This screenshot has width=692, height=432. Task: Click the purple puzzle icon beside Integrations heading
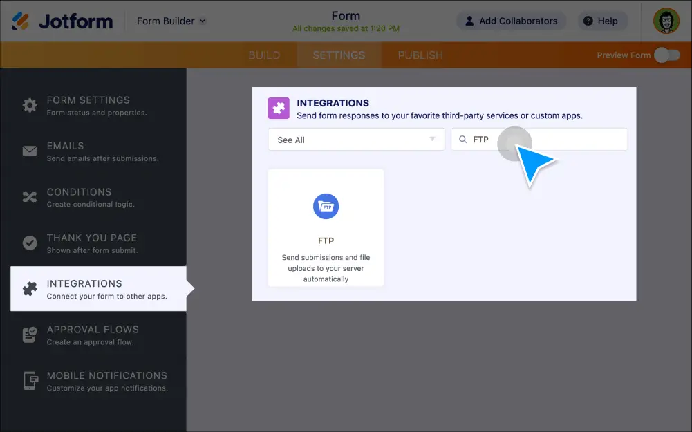point(279,108)
